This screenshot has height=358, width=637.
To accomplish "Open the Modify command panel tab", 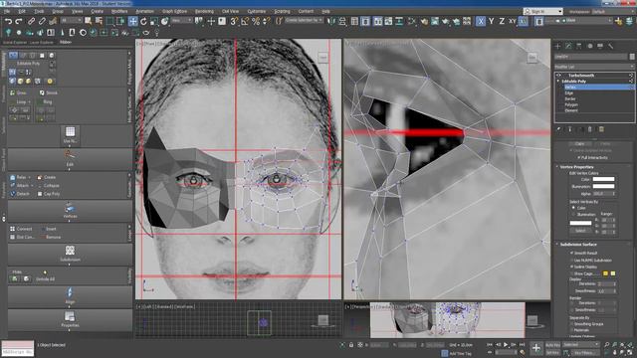I will [568, 47].
